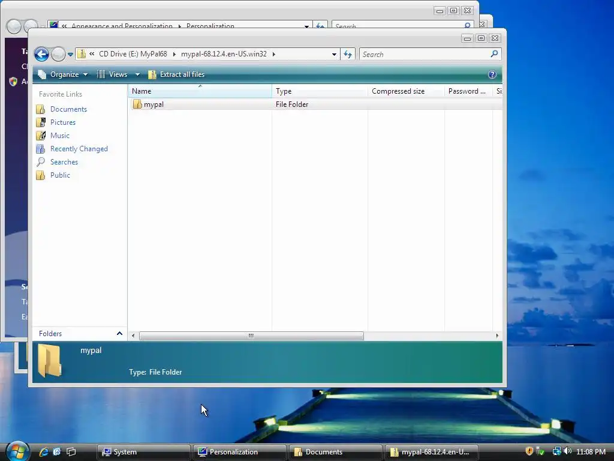Click the horizontal scrollbar thumb
614x461 pixels.
(x=251, y=336)
